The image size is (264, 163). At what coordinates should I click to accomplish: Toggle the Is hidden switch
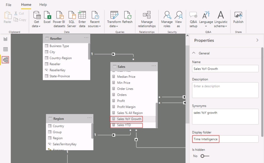click(x=205, y=156)
